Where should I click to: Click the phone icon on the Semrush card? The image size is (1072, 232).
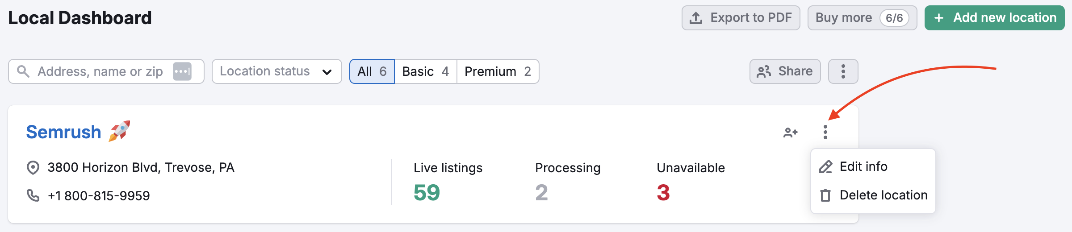coord(33,195)
